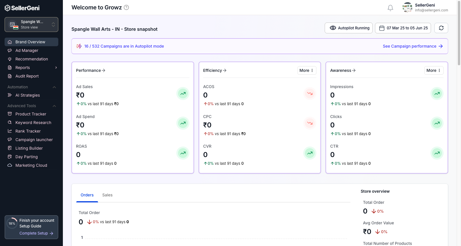Click the SellerGeni logo
Screen dimensions: 461x246
tap(22, 8)
